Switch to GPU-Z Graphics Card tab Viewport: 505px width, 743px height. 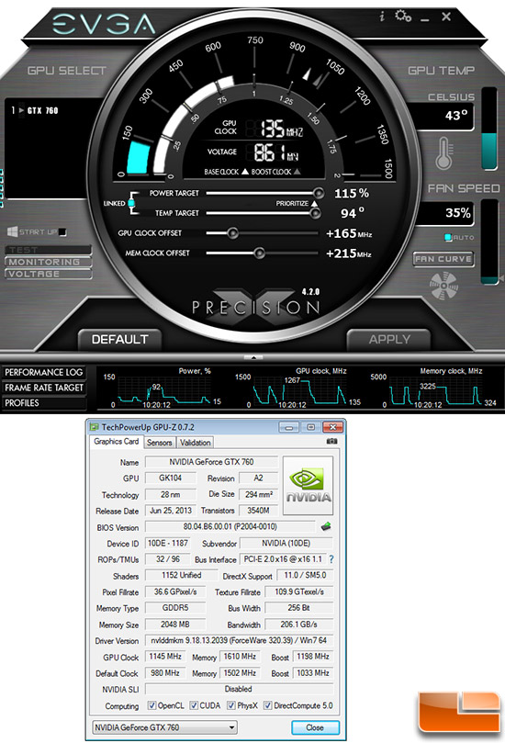[116, 442]
